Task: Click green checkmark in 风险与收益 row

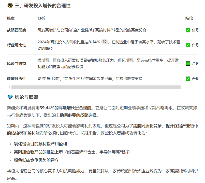Action: pos(188,64)
